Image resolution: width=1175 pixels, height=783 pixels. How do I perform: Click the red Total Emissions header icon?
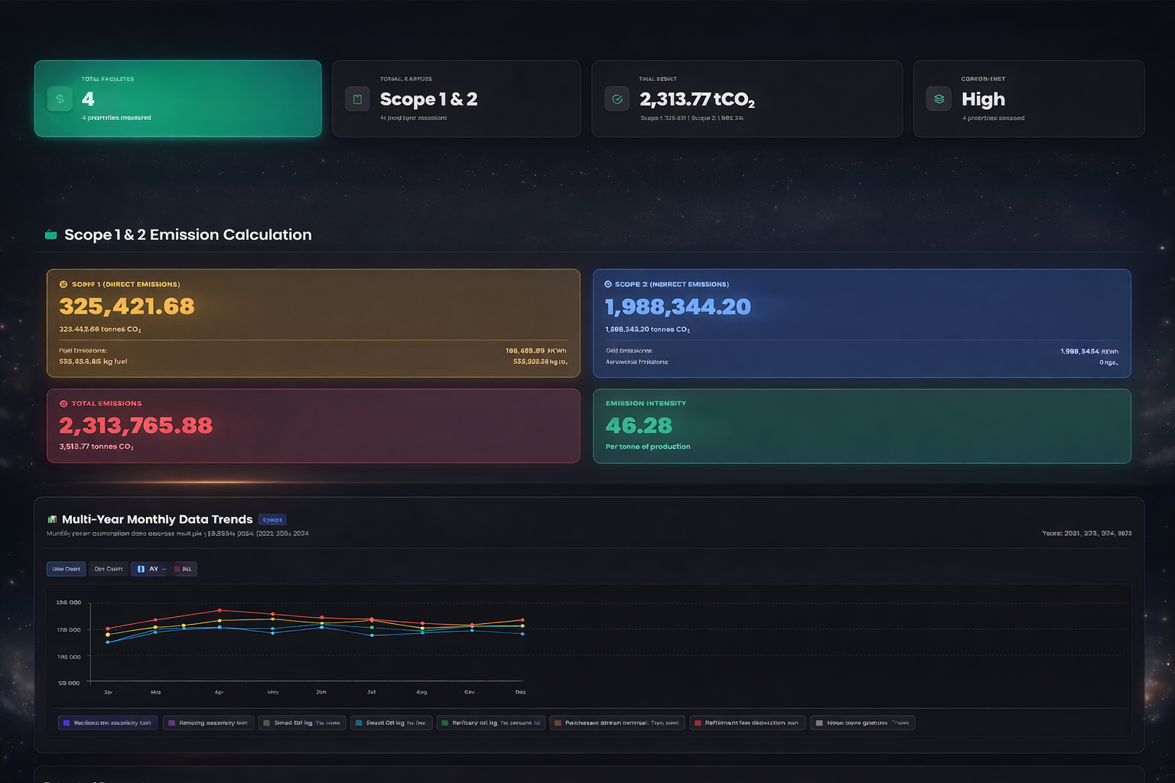click(x=63, y=404)
